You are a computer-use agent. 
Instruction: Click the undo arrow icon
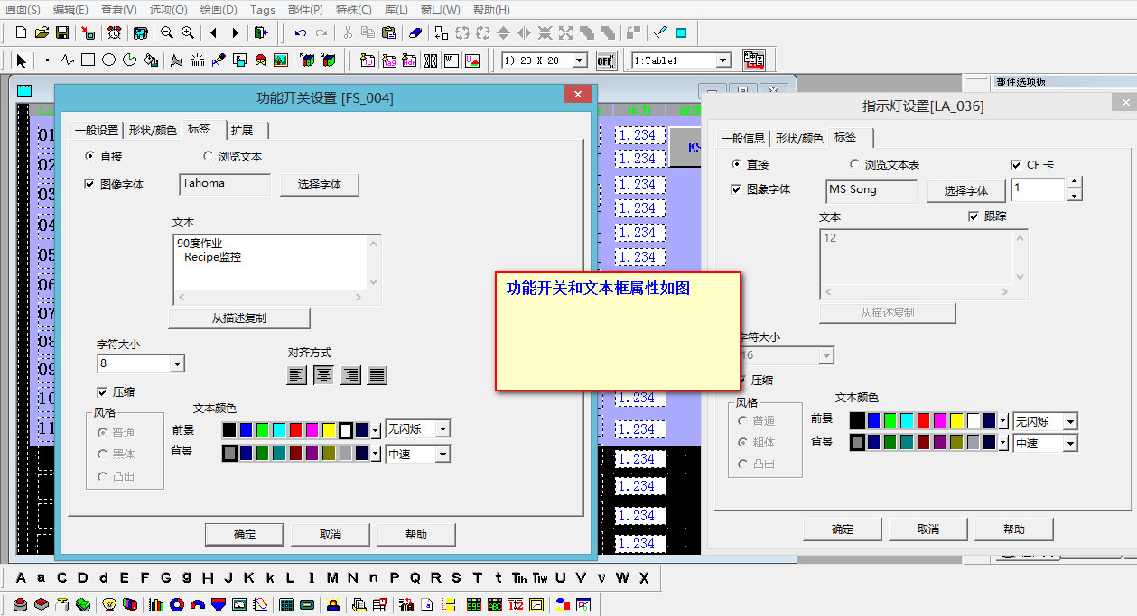[x=300, y=32]
